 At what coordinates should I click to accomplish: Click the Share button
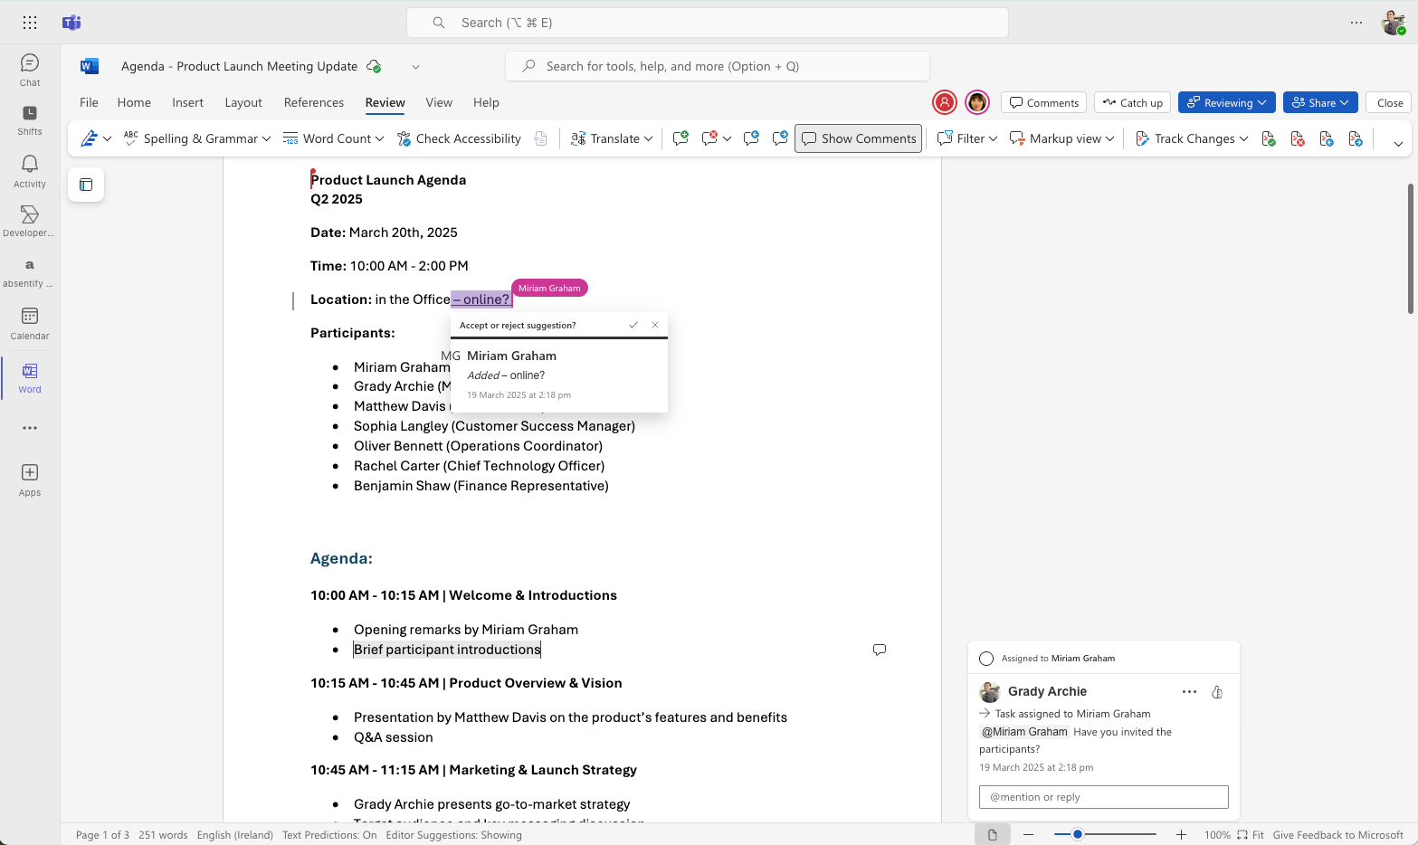pyautogui.click(x=1320, y=102)
